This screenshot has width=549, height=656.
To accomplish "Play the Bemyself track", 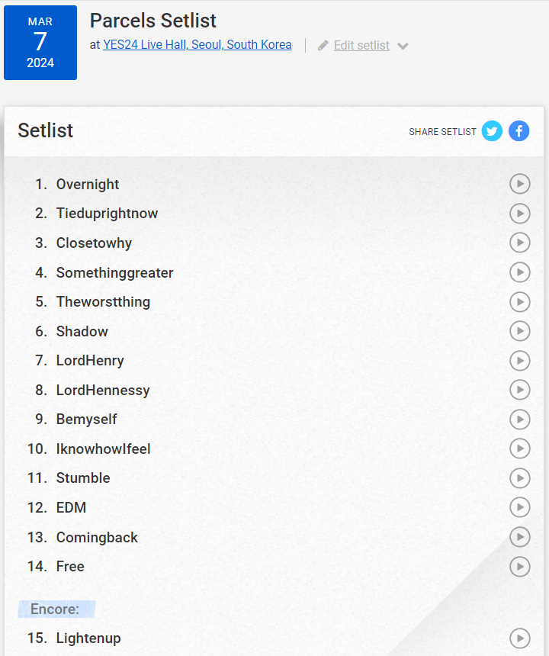I will point(520,420).
